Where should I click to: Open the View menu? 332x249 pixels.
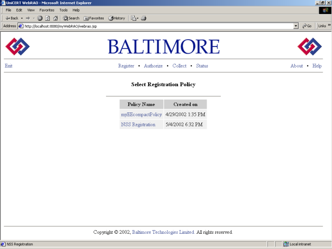tap(31, 10)
